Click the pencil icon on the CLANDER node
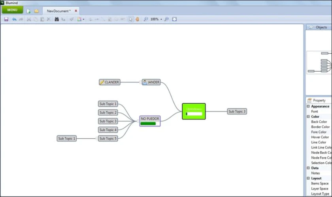Viewport: 332px width, 197px height. coord(102,82)
